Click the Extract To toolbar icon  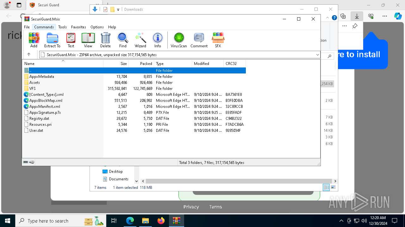(52, 40)
